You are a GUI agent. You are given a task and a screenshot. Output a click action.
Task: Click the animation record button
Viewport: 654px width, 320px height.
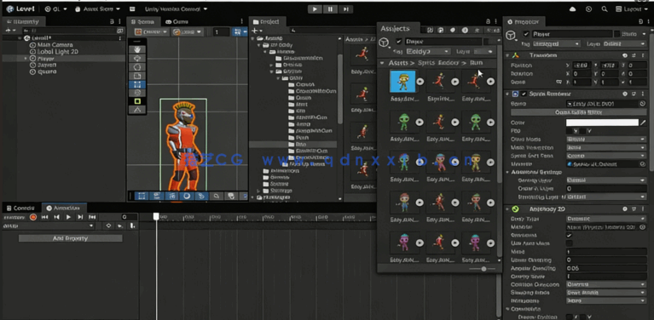coord(33,217)
